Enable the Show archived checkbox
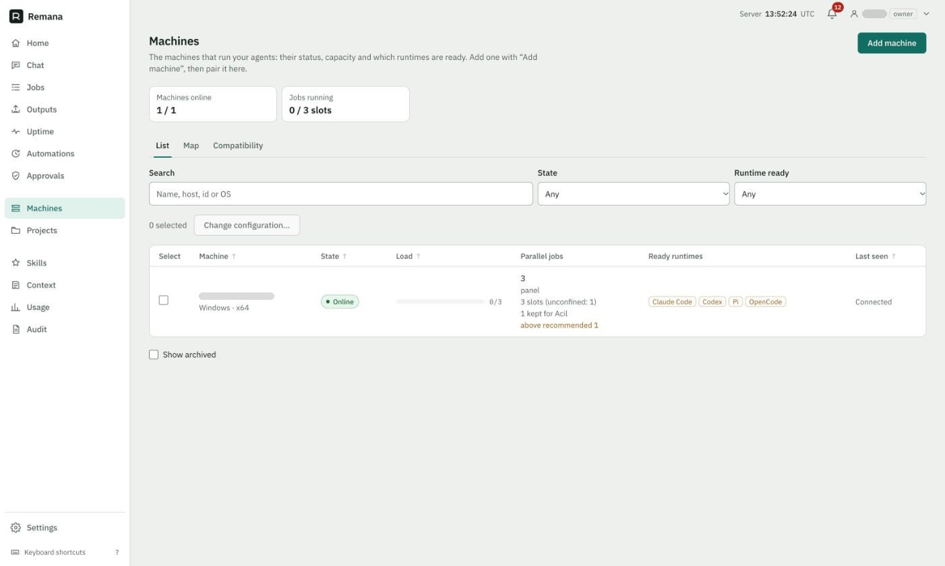Viewport: 945px width, 566px height. 154,354
